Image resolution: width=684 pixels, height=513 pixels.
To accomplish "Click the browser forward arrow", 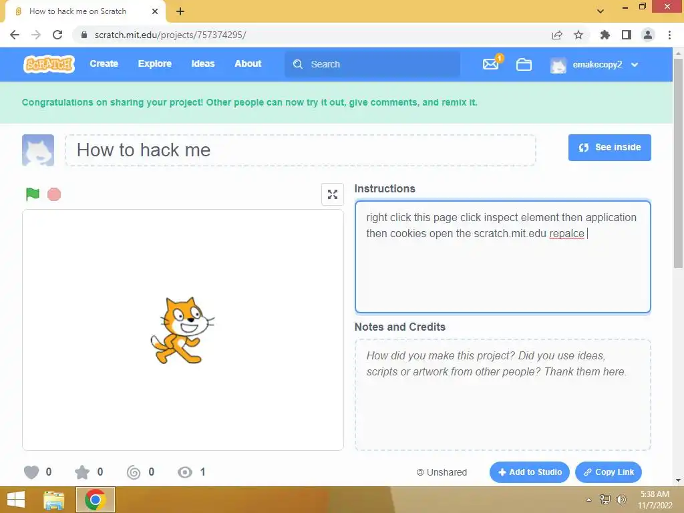I will pos(36,35).
